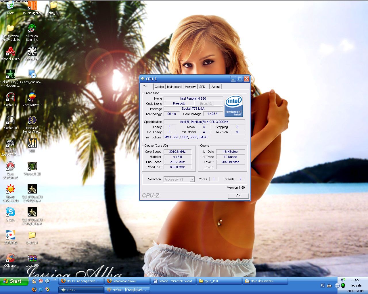Switch to Pobieranie plików taskbar button

pos(127,281)
